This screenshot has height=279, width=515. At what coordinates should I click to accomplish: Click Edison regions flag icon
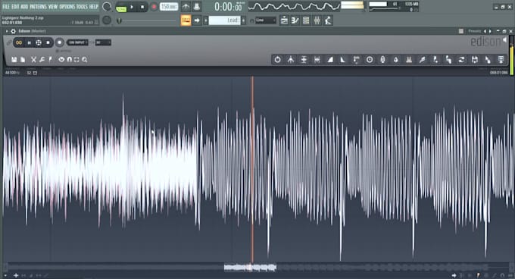click(x=50, y=59)
